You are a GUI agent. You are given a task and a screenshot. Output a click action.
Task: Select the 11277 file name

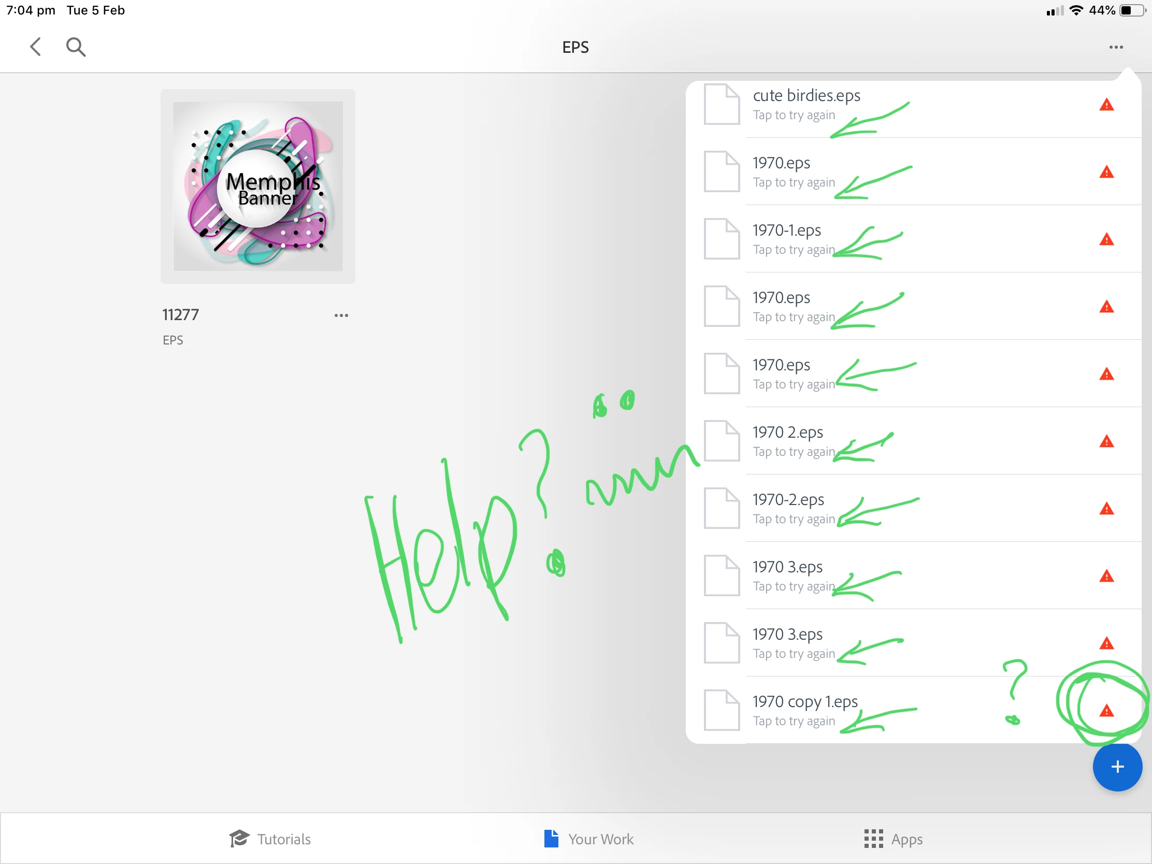181,314
